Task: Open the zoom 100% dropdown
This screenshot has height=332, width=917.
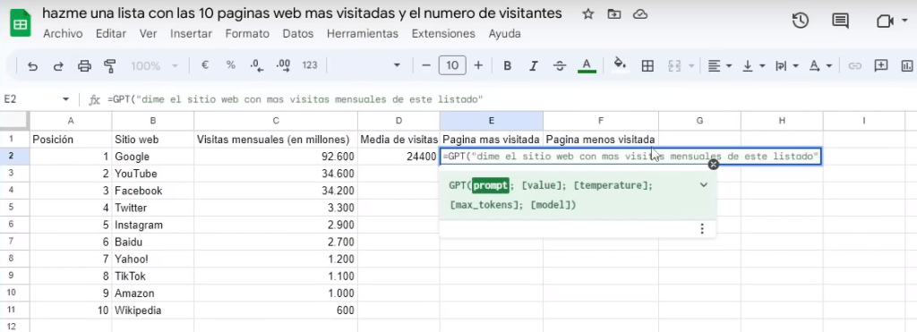Action: (x=154, y=66)
